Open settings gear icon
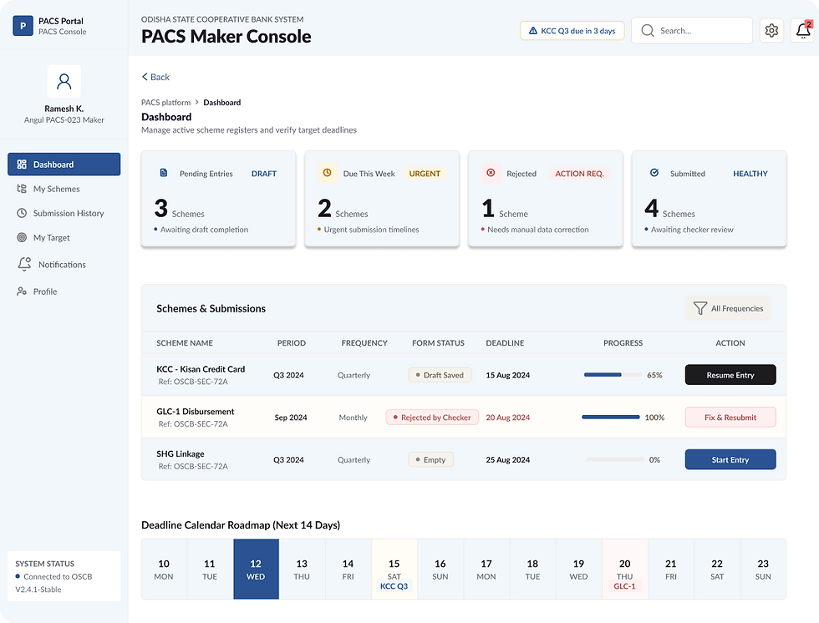The height and width of the screenshot is (623, 819). [x=771, y=31]
